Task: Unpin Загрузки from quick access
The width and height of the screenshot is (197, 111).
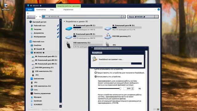Action: [x=58, y=29]
